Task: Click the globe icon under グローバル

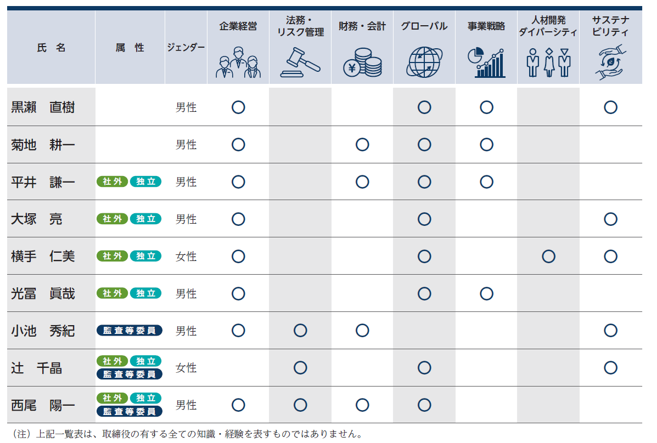Action: coord(424,62)
